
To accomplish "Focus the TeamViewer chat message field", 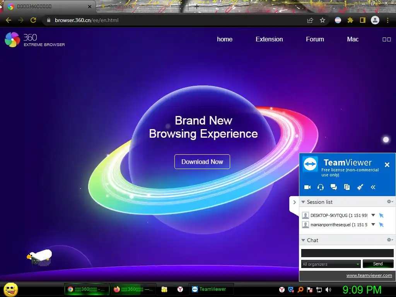I will pos(347,253).
